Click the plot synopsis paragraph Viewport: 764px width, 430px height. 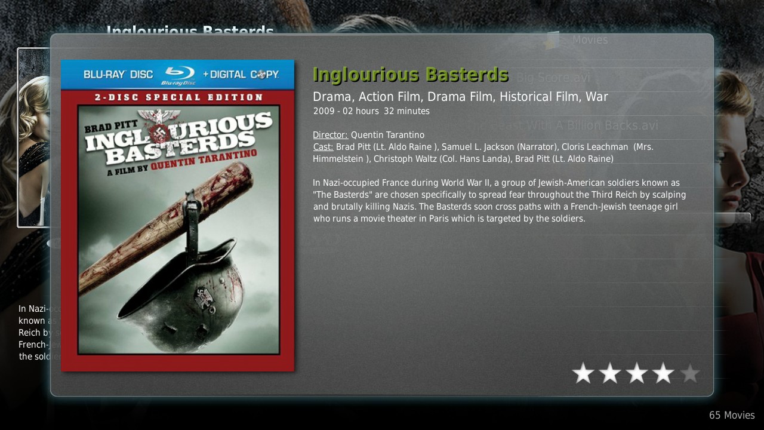click(x=500, y=201)
